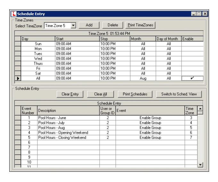The image size is (218, 182).
Task: Select the row header of the Sun row
Action: pos(18,44)
